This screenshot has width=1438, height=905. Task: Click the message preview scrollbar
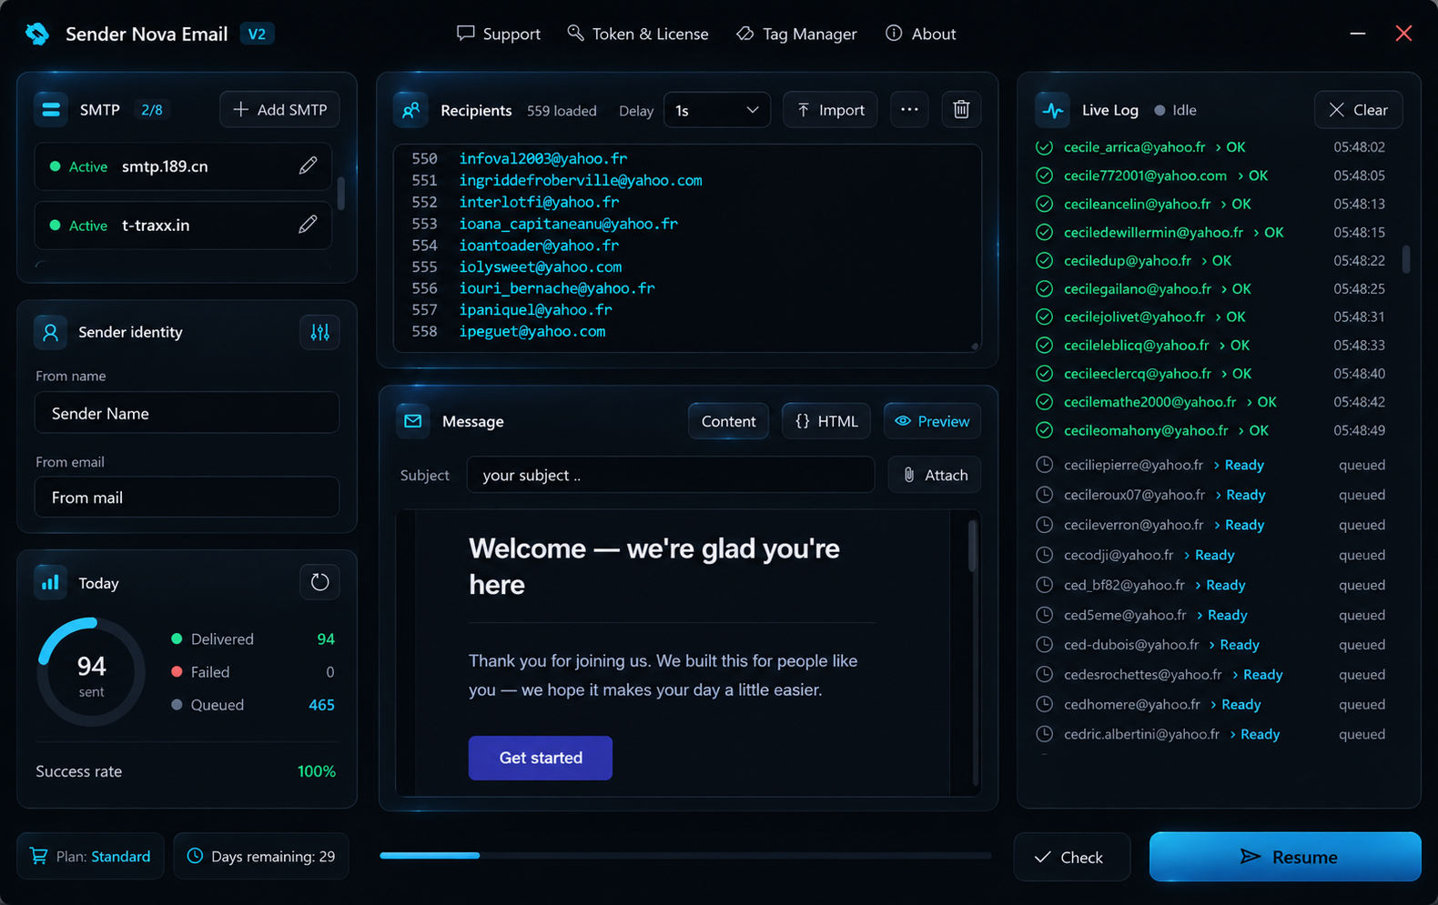point(973,546)
